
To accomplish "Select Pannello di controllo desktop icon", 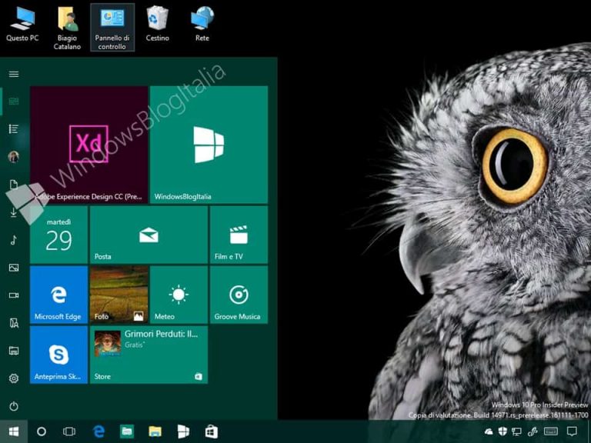I will (x=112, y=28).
